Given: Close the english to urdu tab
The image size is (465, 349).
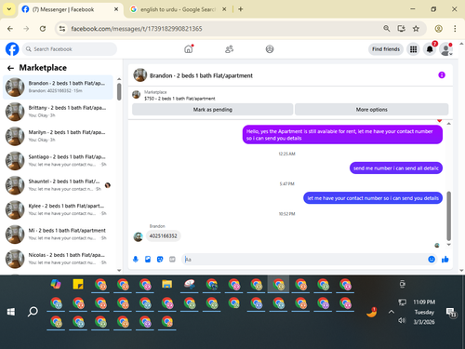Looking at the screenshot, I should pyautogui.click(x=224, y=9).
